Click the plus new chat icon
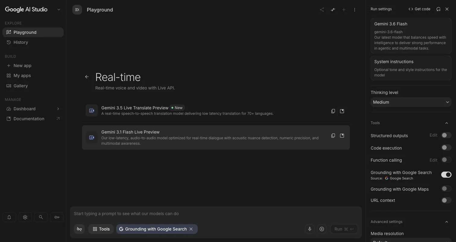456x242 pixels. (x=344, y=10)
